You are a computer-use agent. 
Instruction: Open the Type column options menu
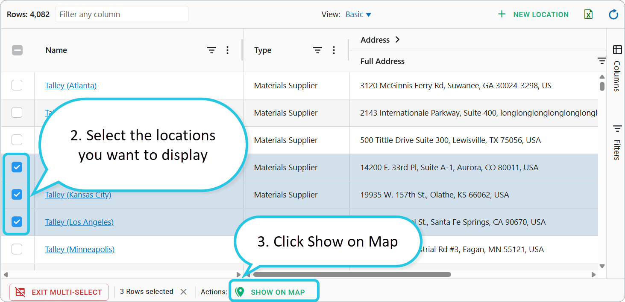(334, 50)
